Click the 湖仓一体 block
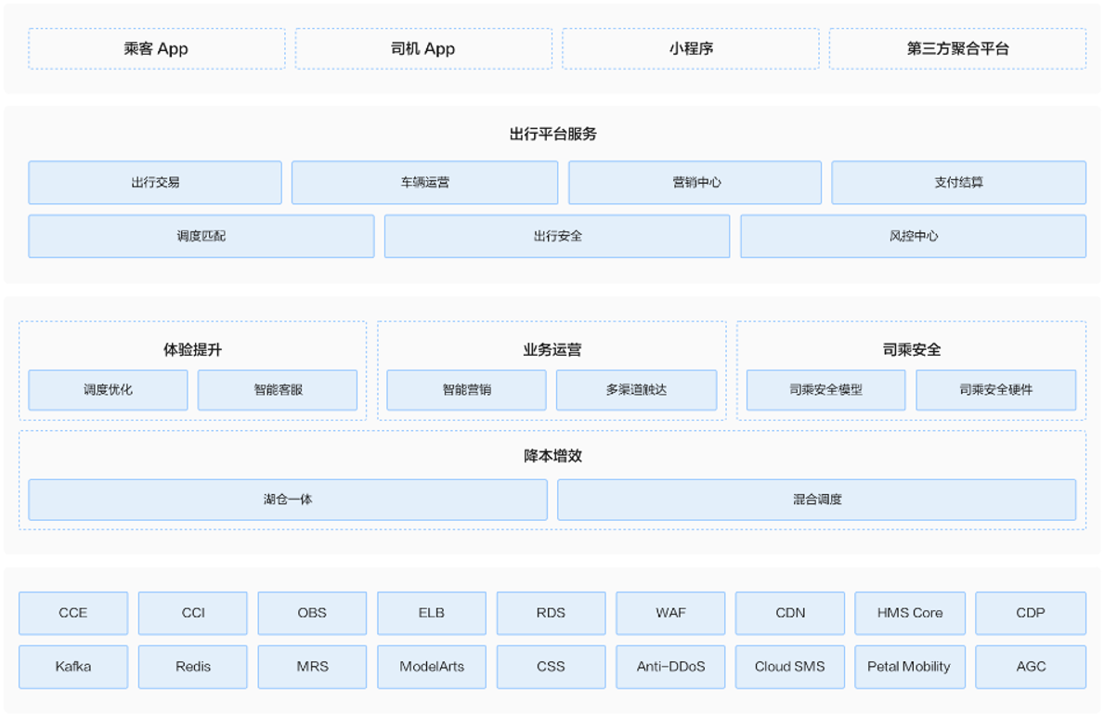The width and height of the screenshot is (1104, 716). pos(288,500)
